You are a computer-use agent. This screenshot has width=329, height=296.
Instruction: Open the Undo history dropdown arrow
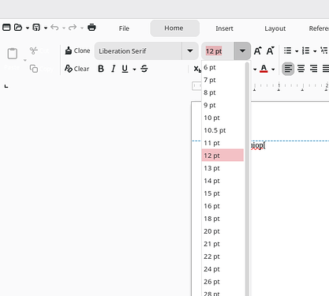click(64, 28)
